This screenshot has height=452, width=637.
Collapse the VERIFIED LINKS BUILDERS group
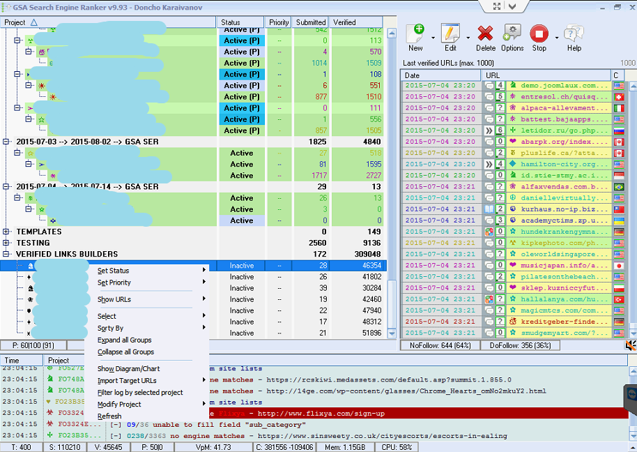click(7, 254)
